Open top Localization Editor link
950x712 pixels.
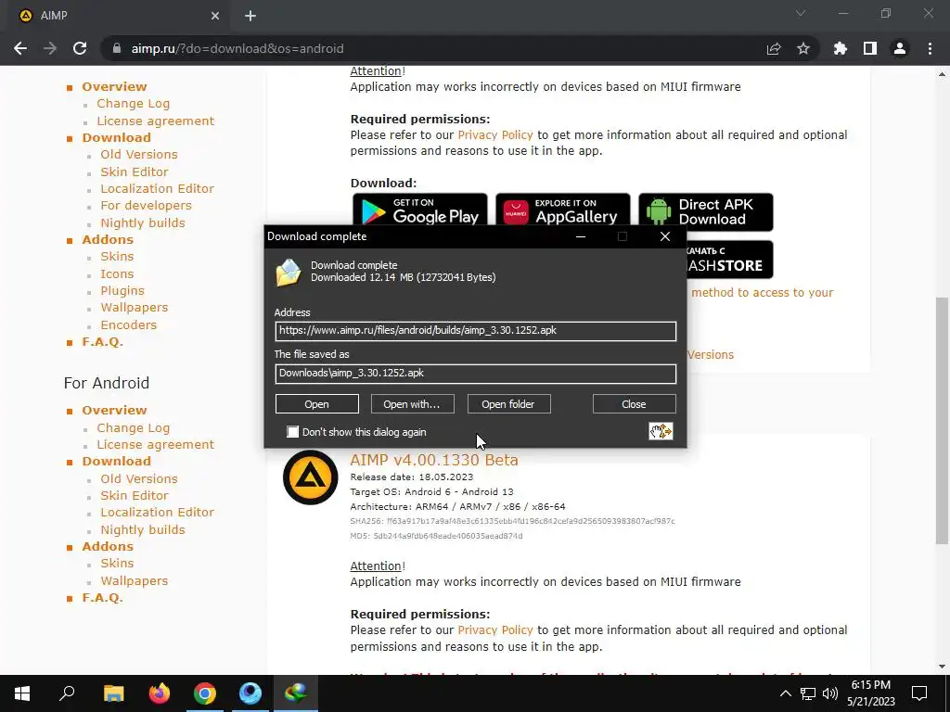157,189
